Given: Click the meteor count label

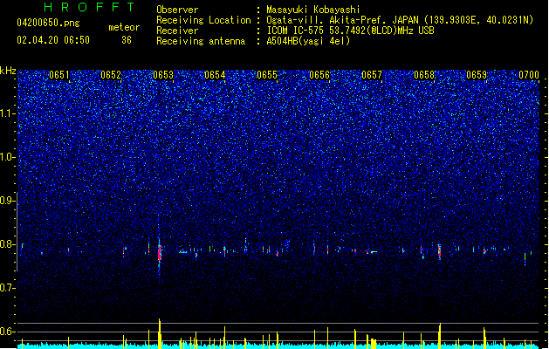Looking at the screenshot, I should [x=124, y=27].
